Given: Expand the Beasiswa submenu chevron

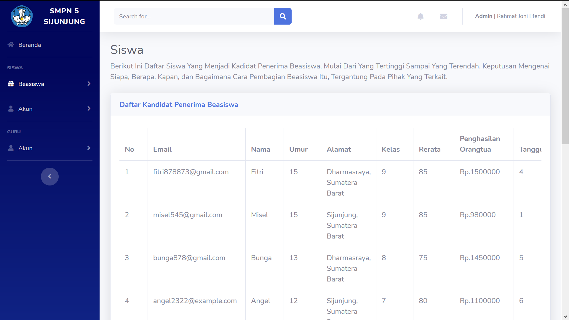Looking at the screenshot, I should [x=89, y=84].
